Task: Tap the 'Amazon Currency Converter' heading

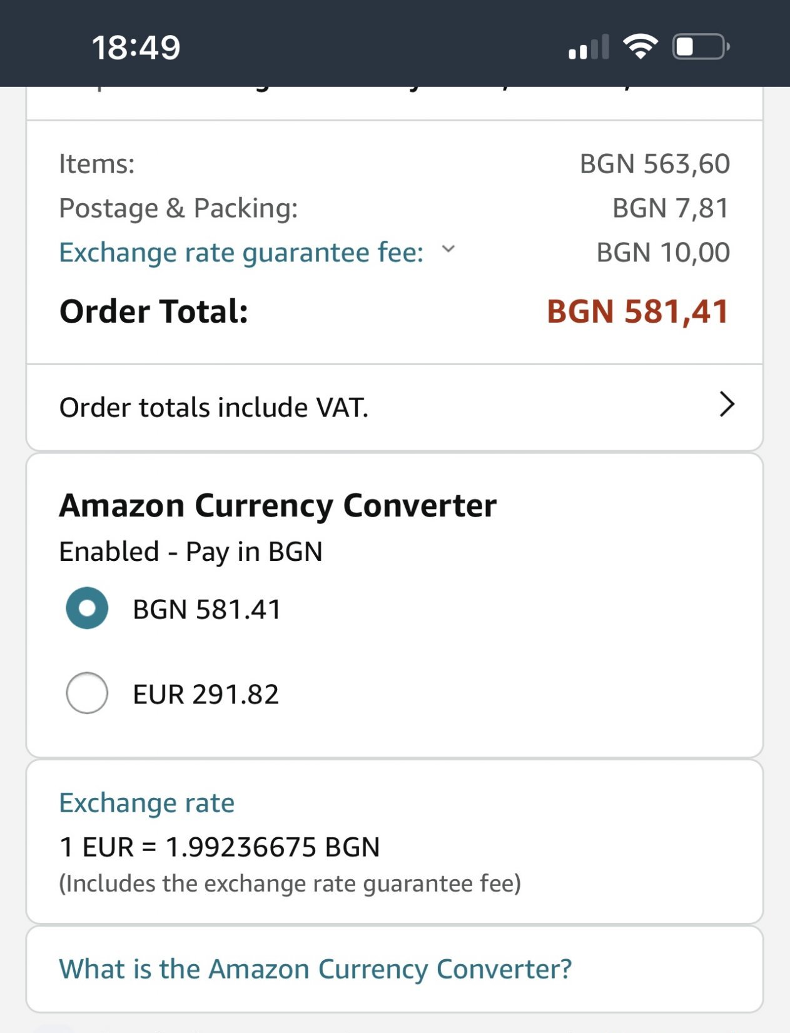Action: tap(278, 505)
